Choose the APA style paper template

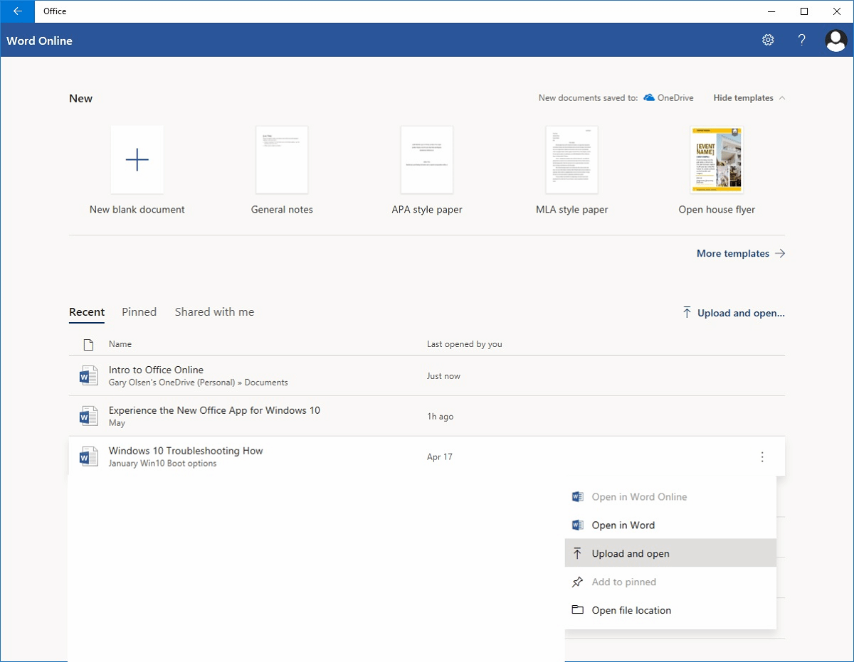click(x=427, y=159)
